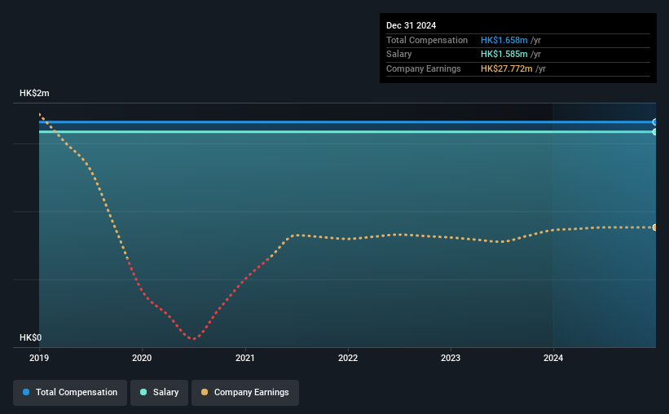Toggle the Salary legend button
The image size is (669, 414).
[x=159, y=393]
